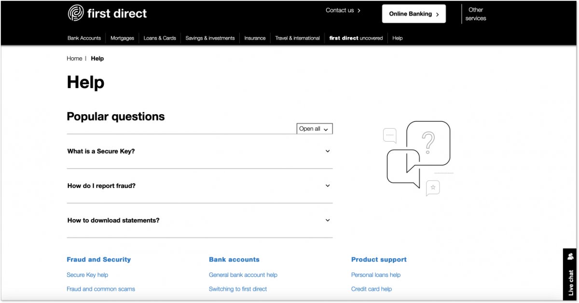Click the first direct logo icon
The image size is (579, 303).
76,13
